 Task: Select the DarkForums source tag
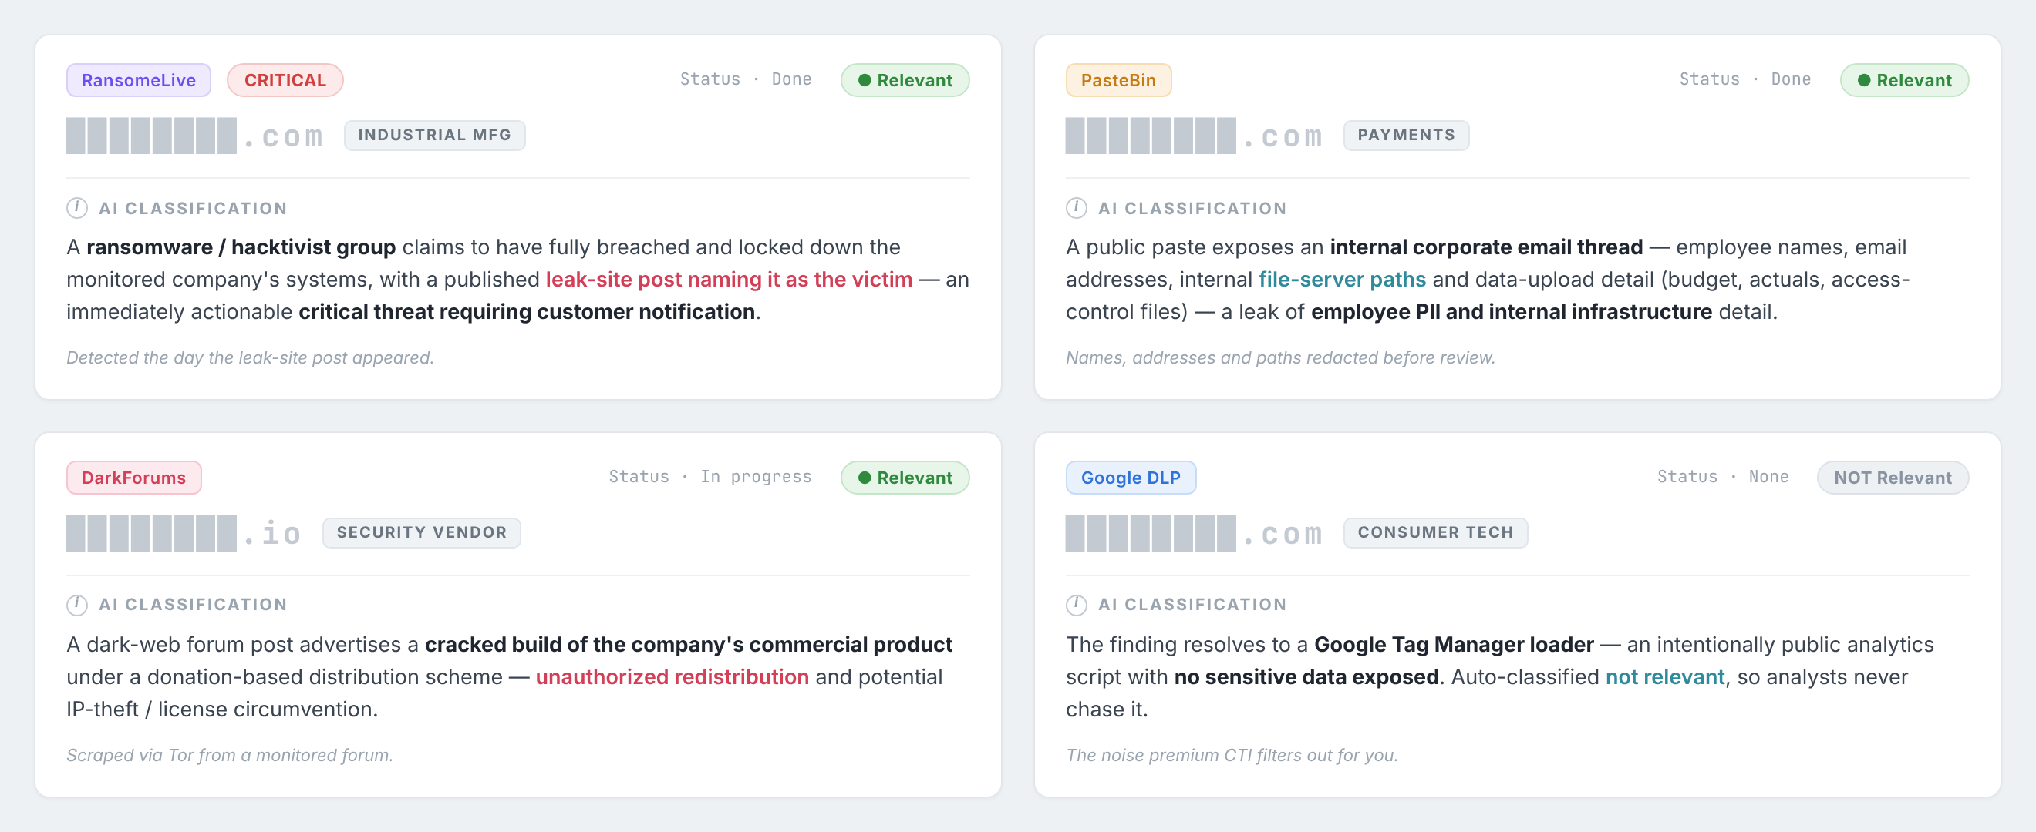tap(133, 478)
